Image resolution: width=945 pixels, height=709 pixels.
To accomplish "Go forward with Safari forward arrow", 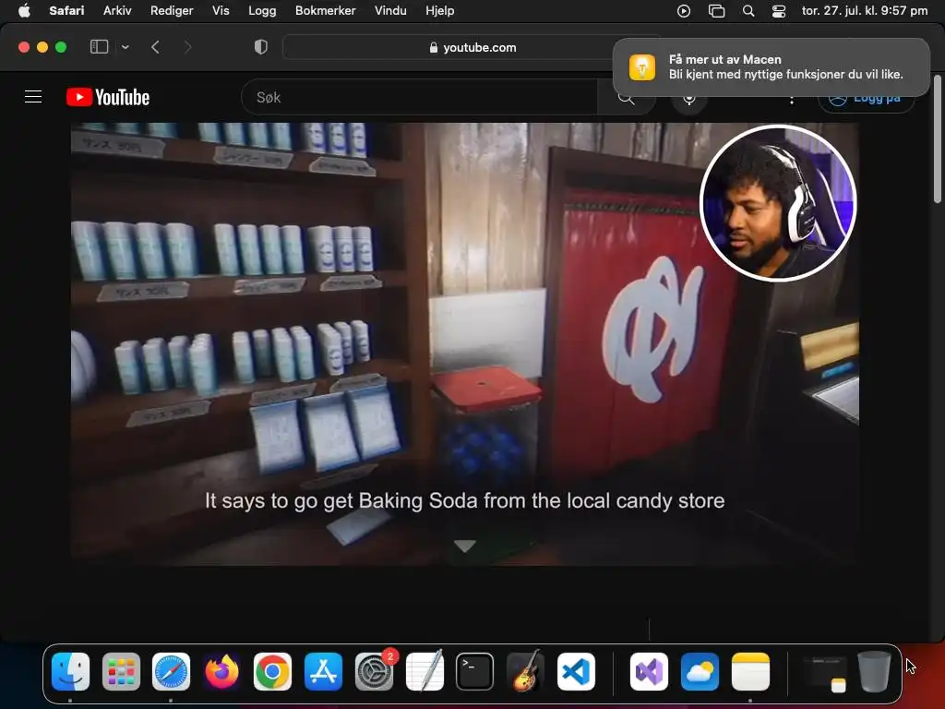I will (187, 47).
